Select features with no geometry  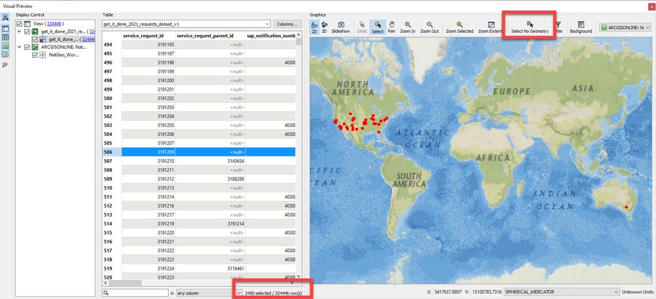click(530, 27)
